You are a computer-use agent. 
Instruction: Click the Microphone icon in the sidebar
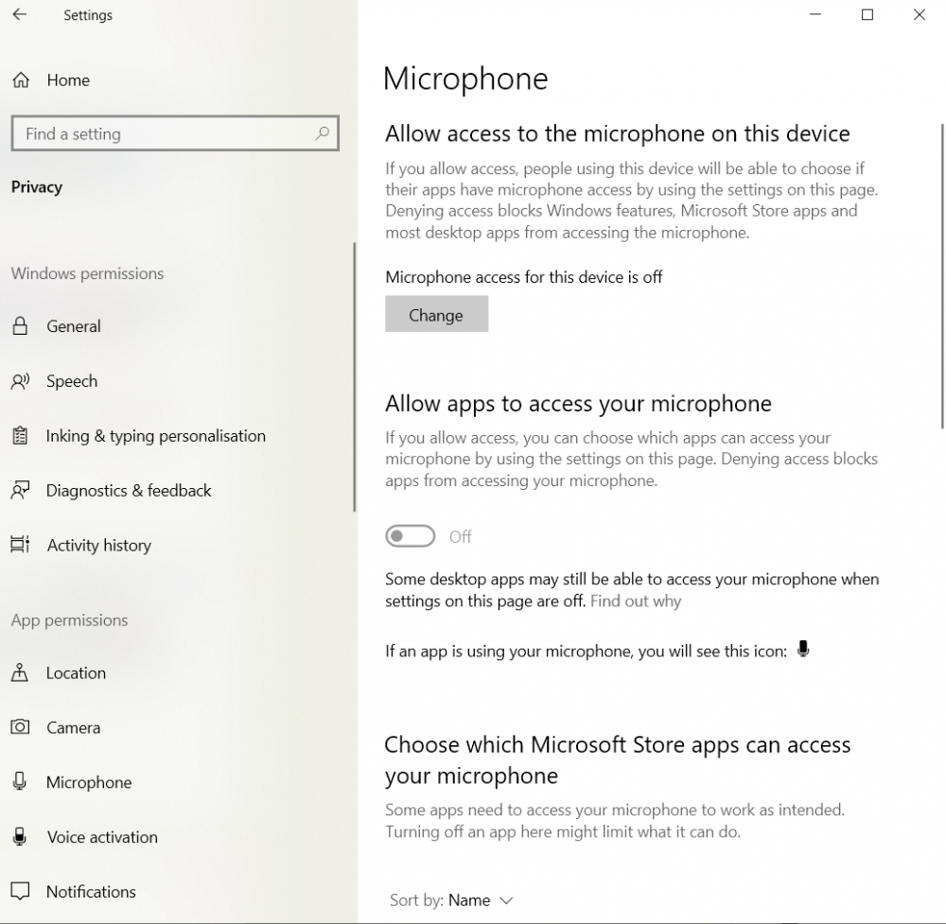(x=19, y=781)
